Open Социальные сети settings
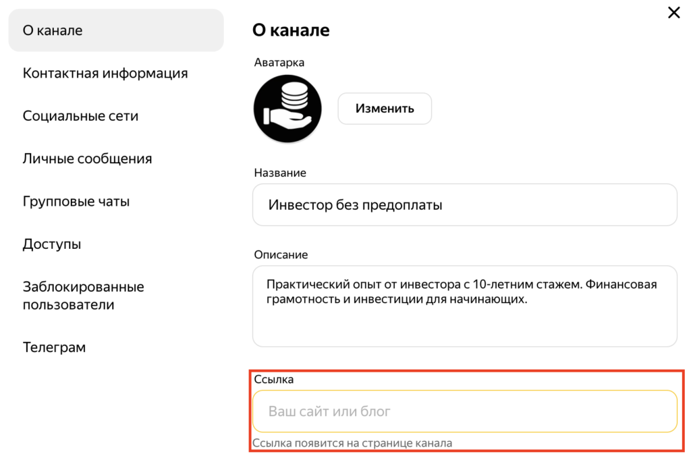The height and width of the screenshot is (454, 691). pos(80,116)
